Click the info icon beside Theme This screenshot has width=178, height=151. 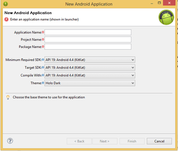[43, 83]
